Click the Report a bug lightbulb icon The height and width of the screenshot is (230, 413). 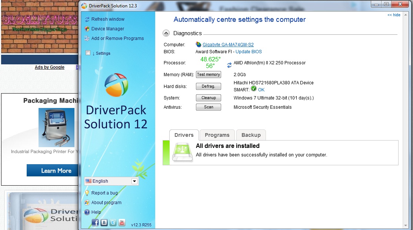click(87, 193)
